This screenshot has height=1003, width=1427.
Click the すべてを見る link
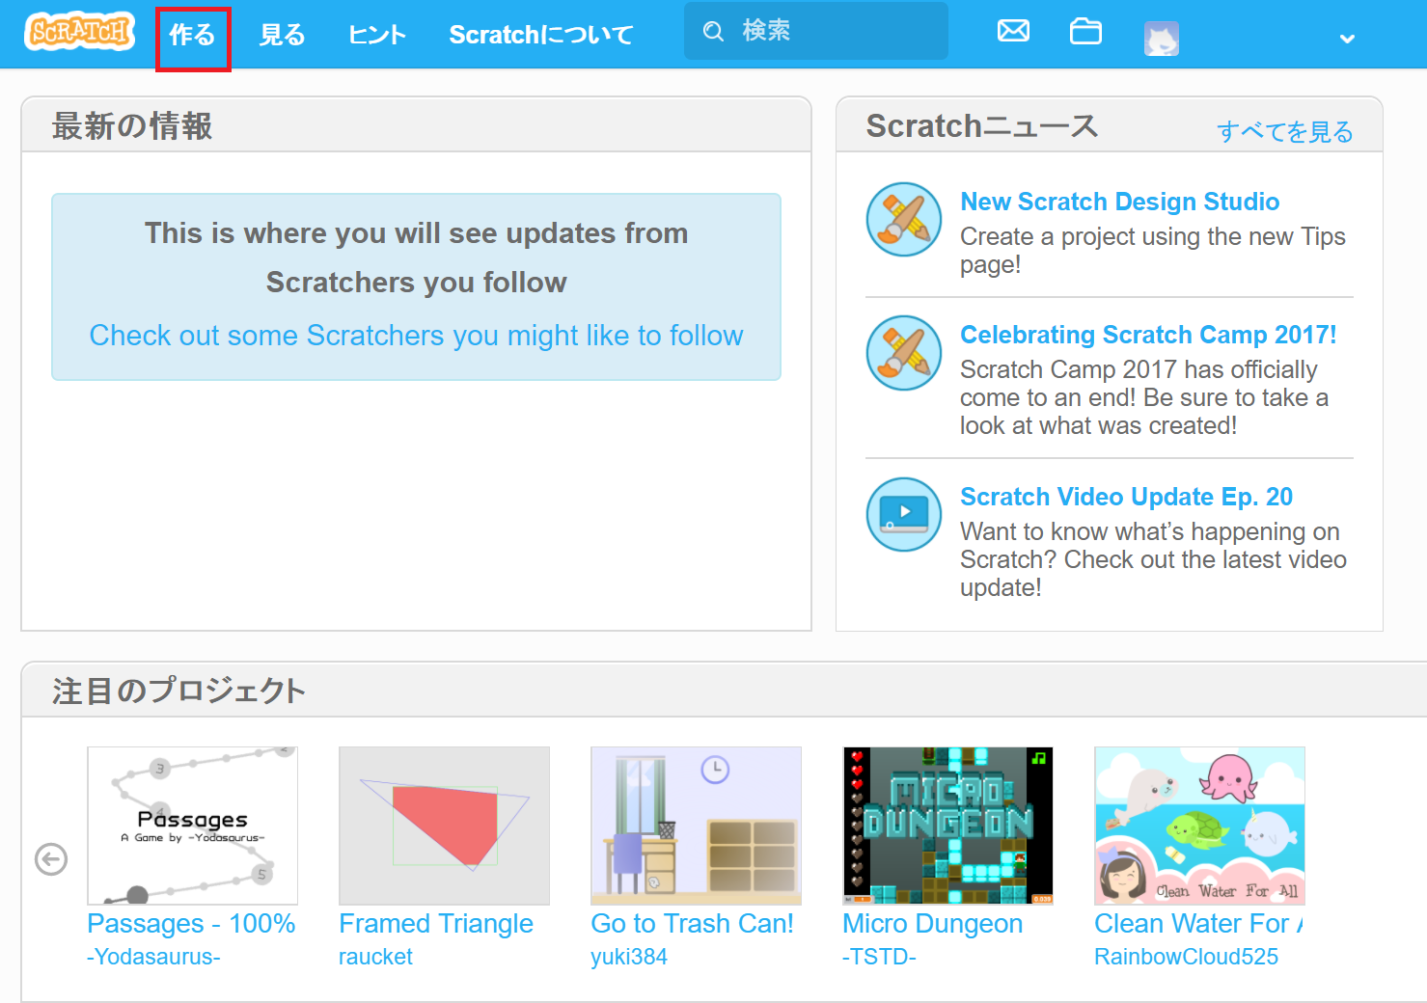1284,131
